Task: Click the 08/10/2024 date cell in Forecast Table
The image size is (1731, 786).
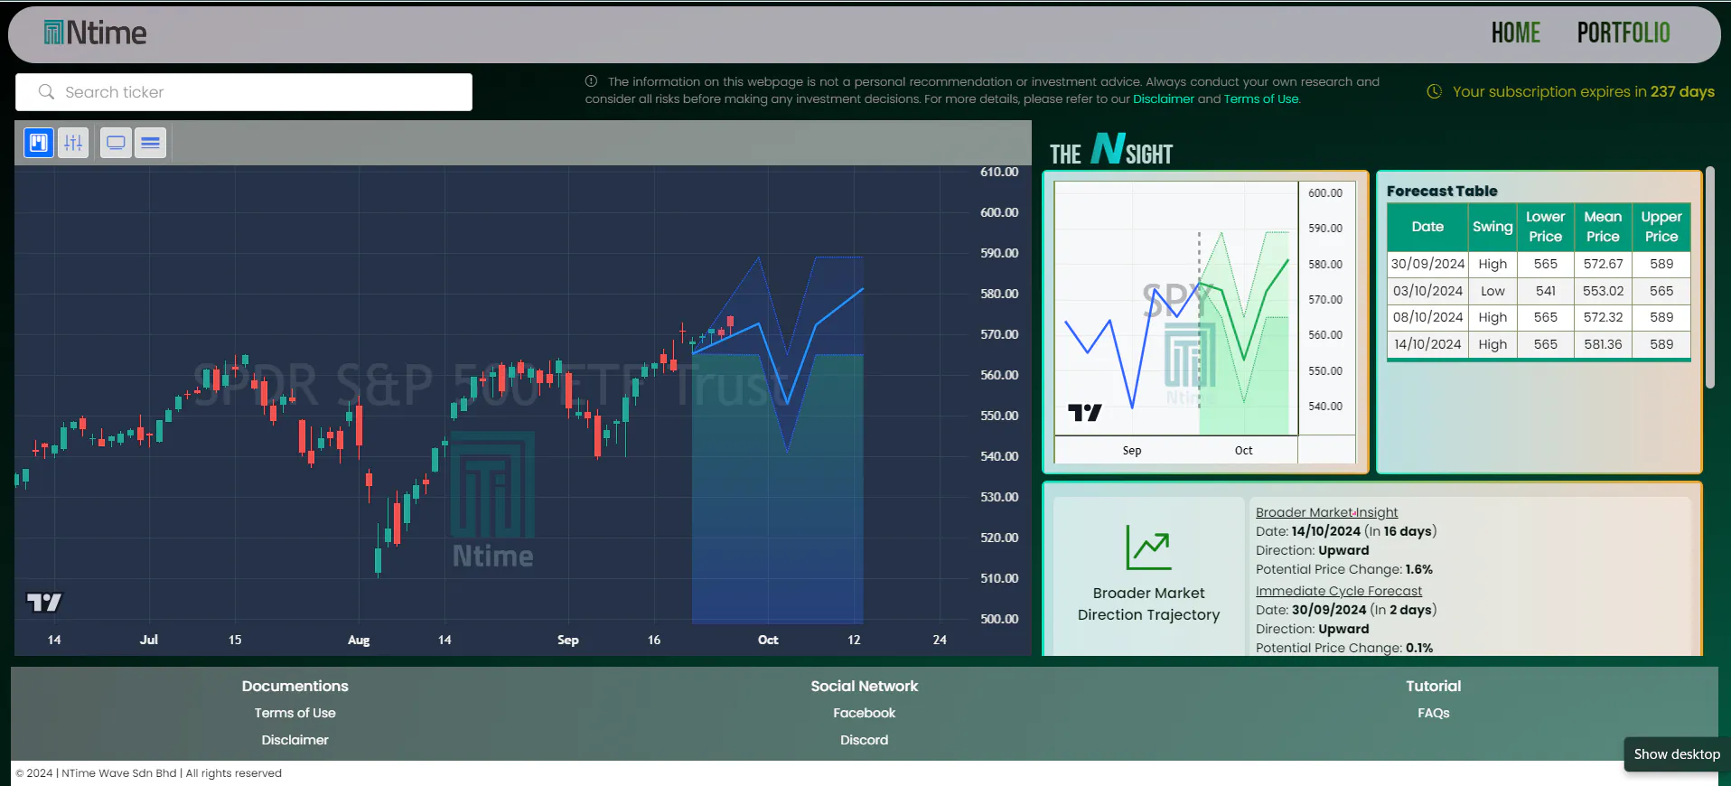Action: 1427,317
